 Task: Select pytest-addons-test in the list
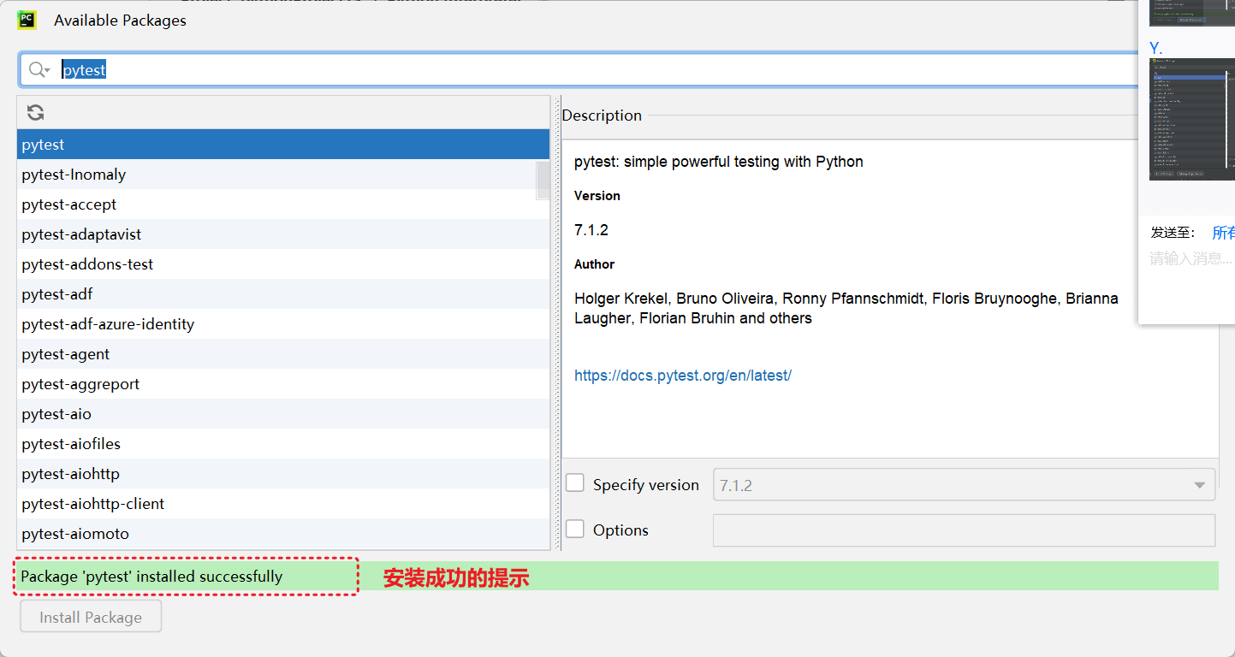[283, 264]
